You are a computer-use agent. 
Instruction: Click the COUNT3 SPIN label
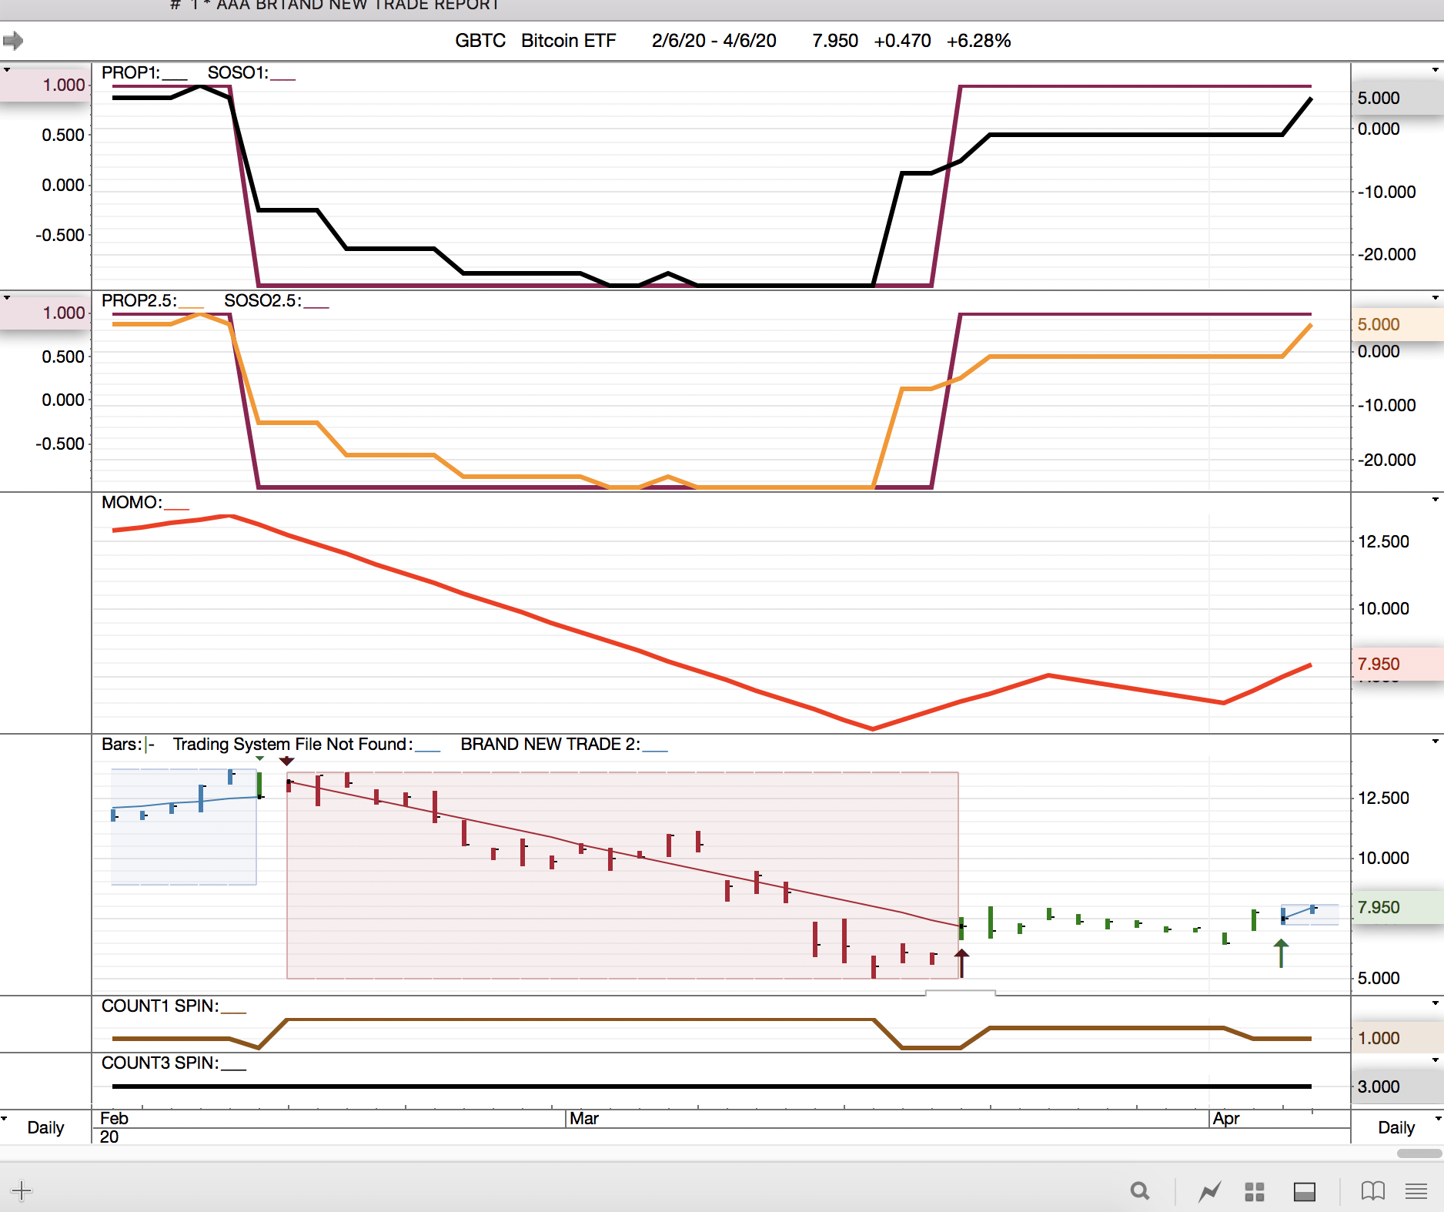[174, 1063]
